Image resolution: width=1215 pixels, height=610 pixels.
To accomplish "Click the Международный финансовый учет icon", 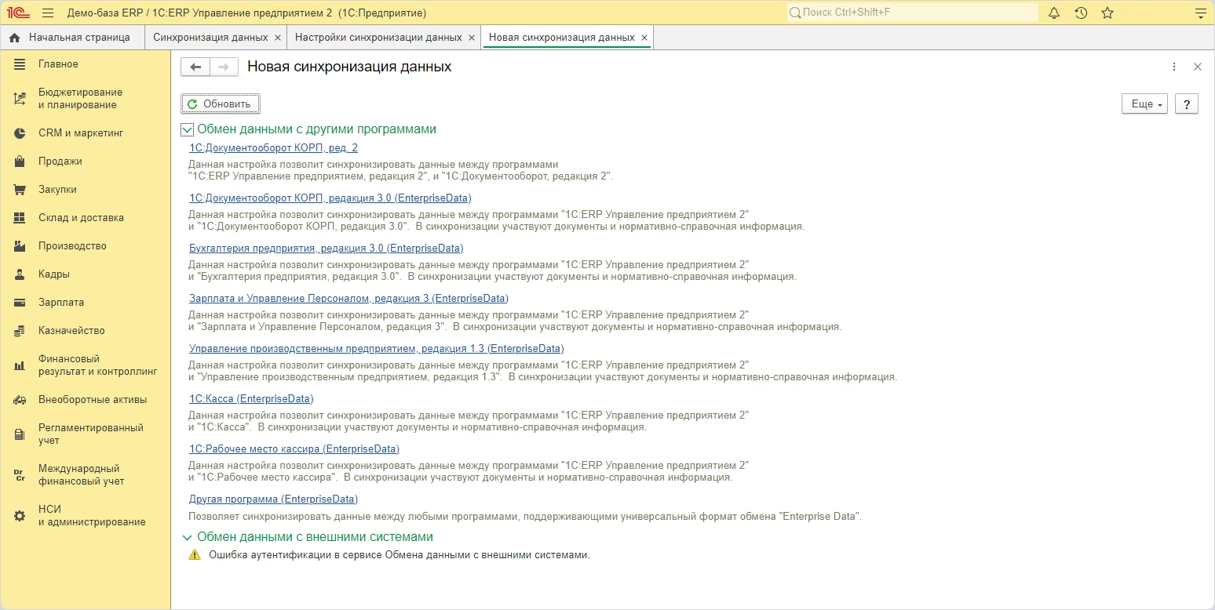I will [x=20, y=475].
